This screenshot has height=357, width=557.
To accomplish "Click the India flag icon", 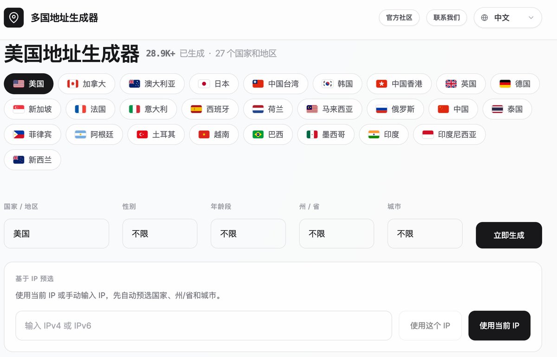I will click(374, 134).
